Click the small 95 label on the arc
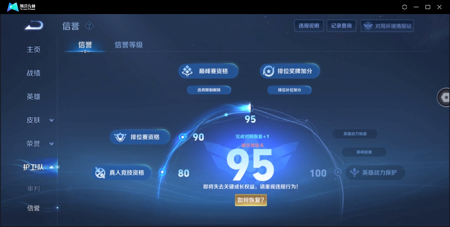450x227 pixels. [x=250, y=119]
